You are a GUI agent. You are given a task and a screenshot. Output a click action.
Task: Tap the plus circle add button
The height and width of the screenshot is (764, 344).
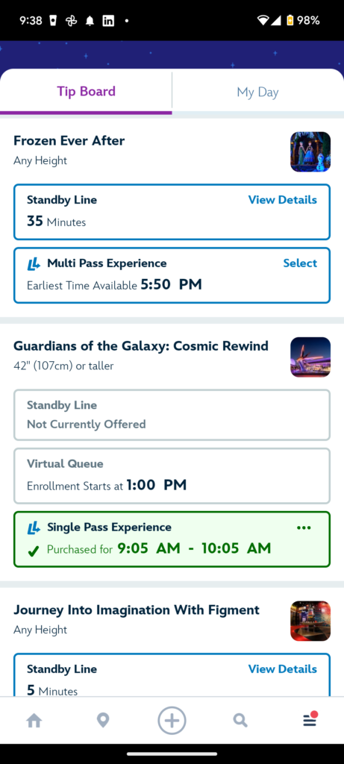(172, 720)
